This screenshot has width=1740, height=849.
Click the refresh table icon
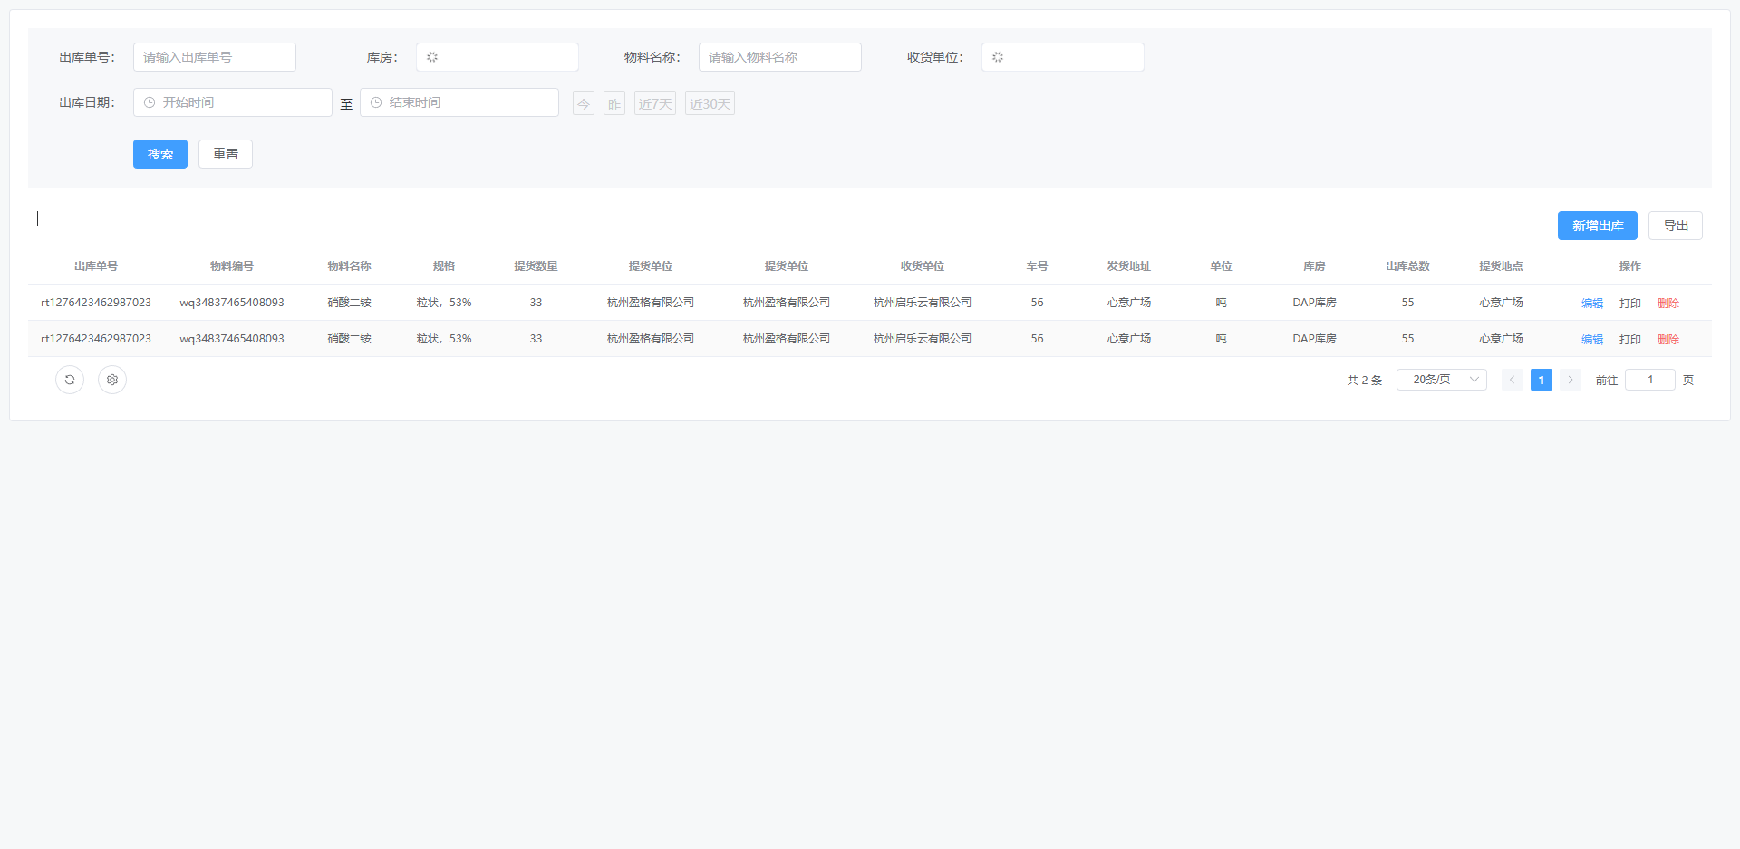pos(70,380)
